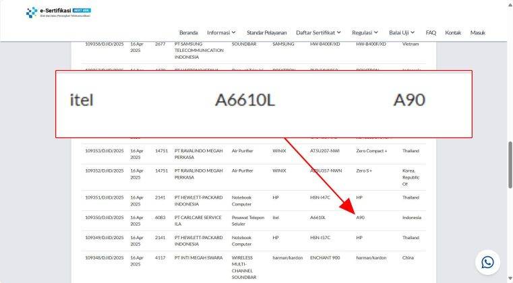Click 2677 code in Samsung row
Viewport: 513px width, 283px height.
coord(160,44)
